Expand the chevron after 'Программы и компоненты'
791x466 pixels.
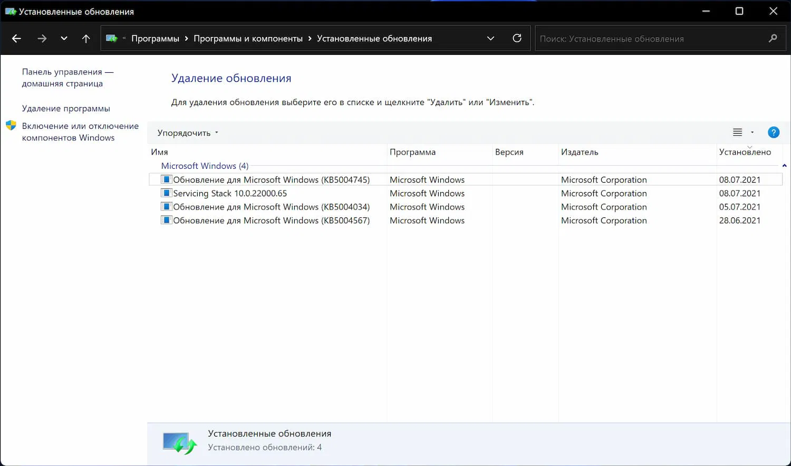pyautogui.click(x=310, y=39)
